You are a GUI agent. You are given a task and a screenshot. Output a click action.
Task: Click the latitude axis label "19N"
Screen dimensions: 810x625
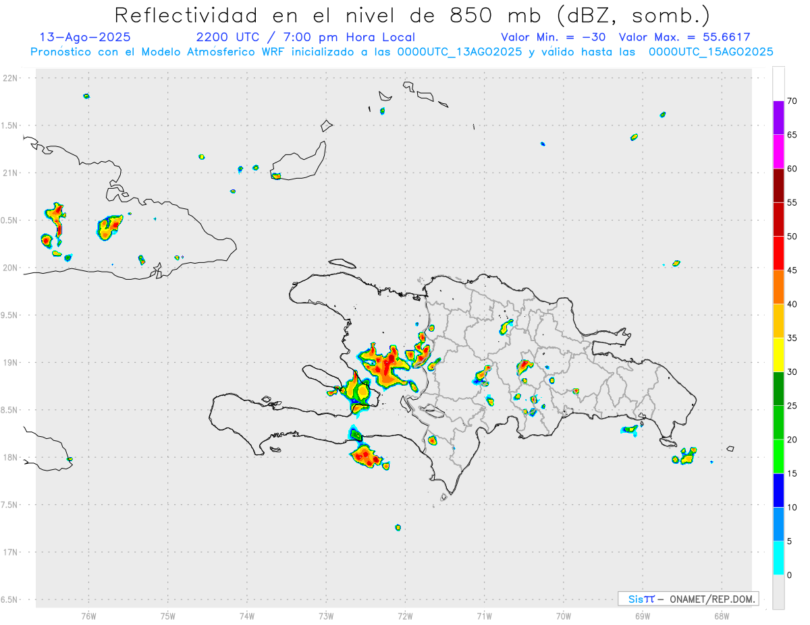pyautogui.click(x=11, y=363)
